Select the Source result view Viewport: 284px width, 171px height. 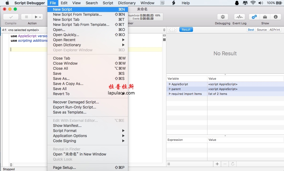coord(262,30)
